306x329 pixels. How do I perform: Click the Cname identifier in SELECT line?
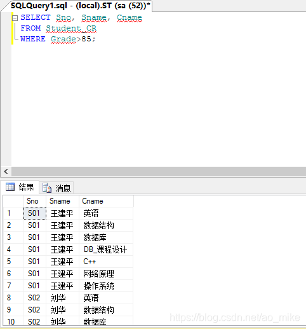[x=130, y=17]
